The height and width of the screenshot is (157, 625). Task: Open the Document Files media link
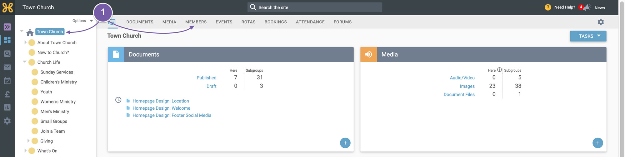459,94
